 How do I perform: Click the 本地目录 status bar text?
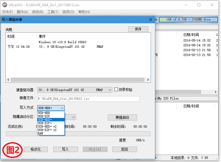click(x=189, y=158)
